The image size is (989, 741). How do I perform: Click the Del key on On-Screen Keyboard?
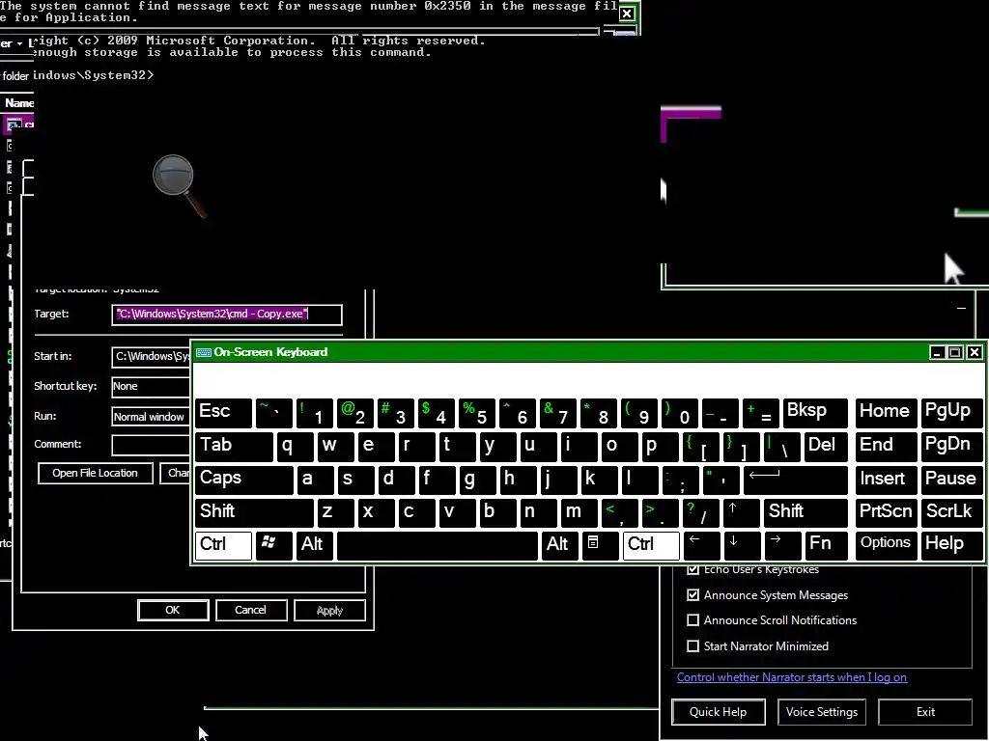tap(826, 446)
